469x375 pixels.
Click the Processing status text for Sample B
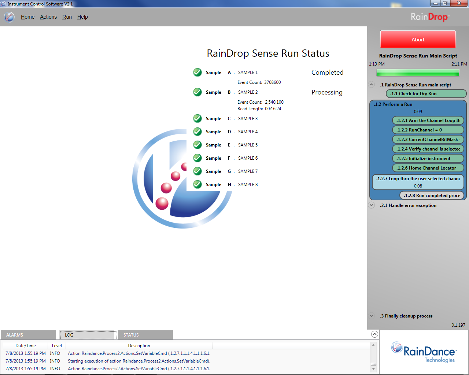coord(327,92)
